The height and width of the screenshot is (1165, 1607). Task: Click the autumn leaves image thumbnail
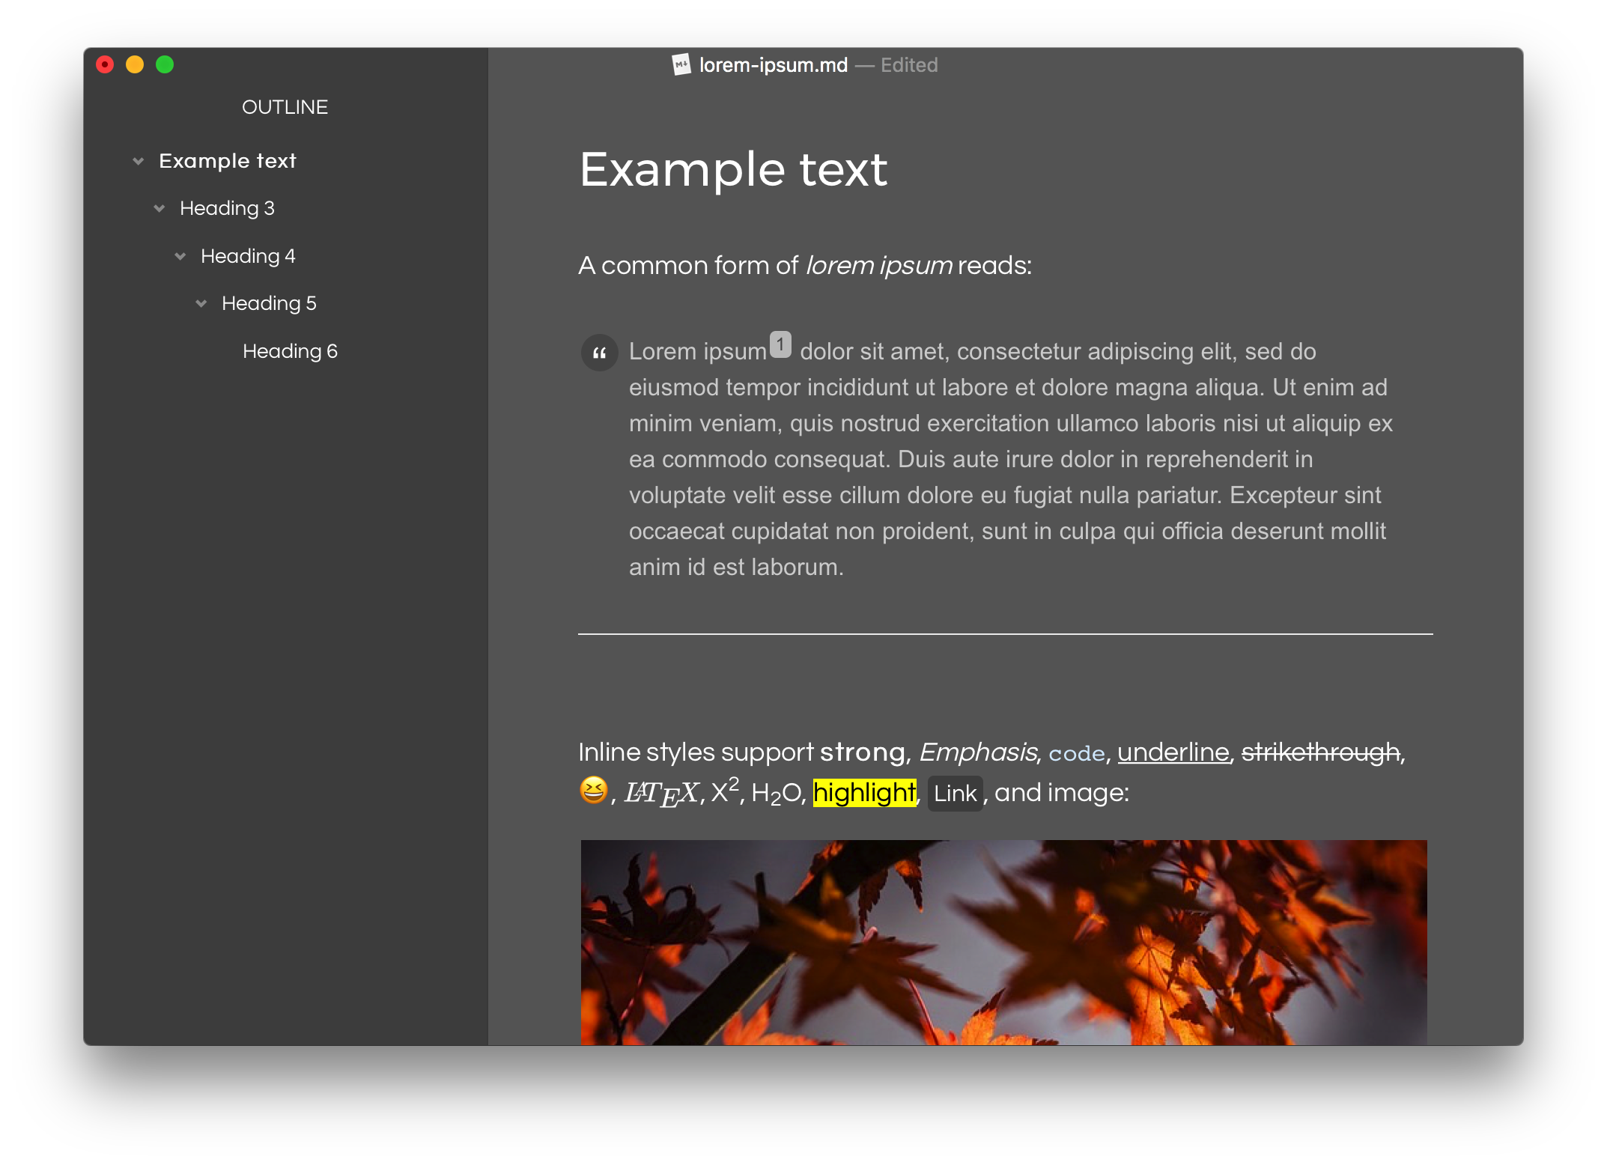[x=1004, y=937]
